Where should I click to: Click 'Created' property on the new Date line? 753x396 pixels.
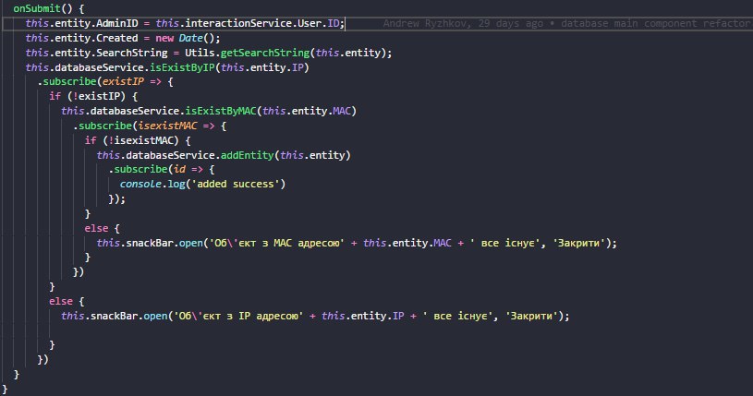point(117,38)
